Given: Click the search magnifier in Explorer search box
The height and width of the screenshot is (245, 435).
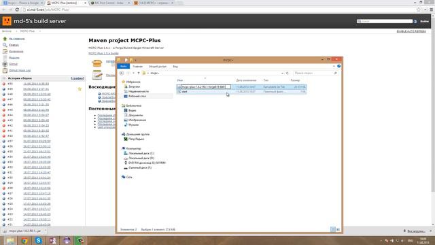Looking at the screenshot, I should coord(335,73).
